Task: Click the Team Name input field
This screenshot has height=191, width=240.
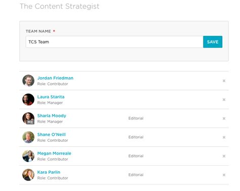Action: coord(114,42)
